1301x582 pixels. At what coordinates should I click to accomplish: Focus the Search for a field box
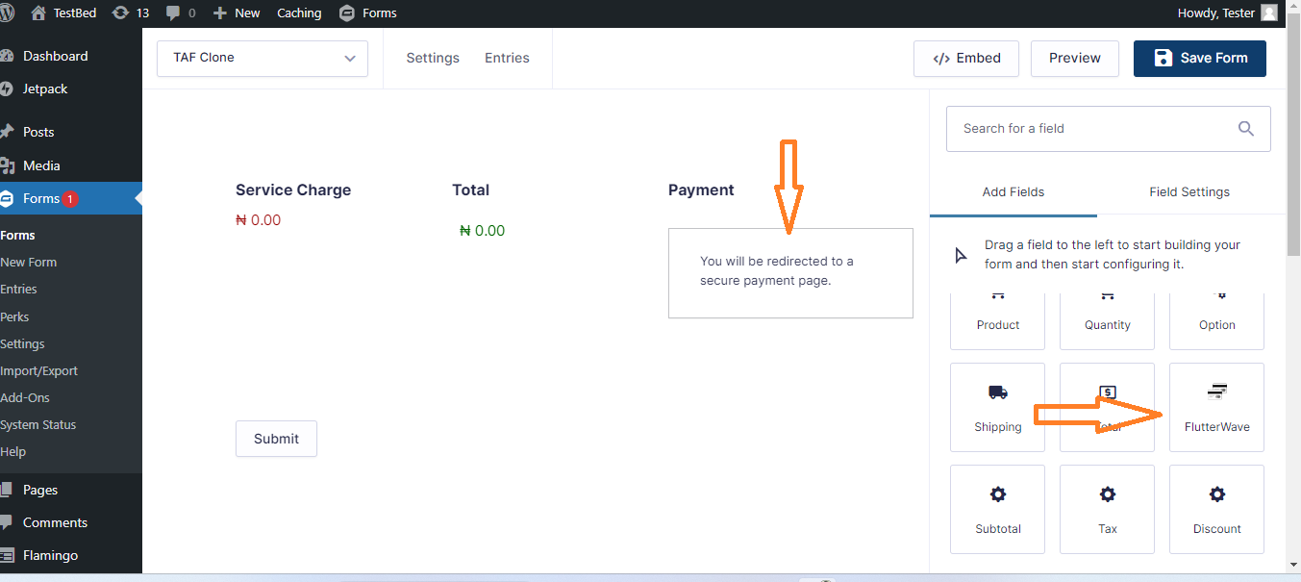(x=1109, y=129)
